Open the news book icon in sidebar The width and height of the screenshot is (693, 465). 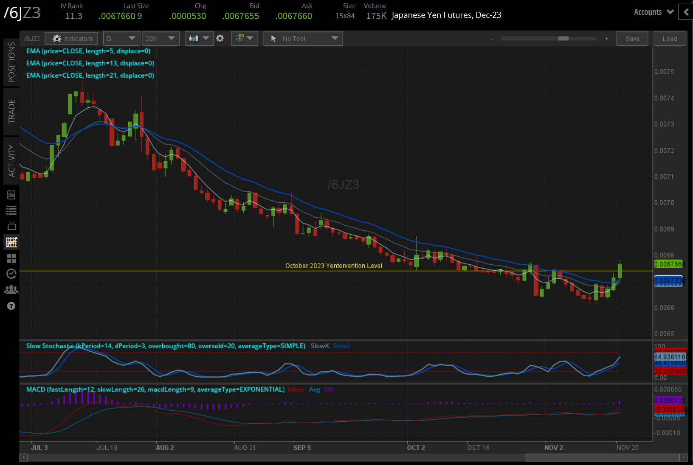(x=11, y=195)
